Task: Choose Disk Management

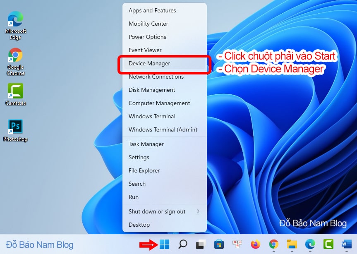Action: [164, 90]
